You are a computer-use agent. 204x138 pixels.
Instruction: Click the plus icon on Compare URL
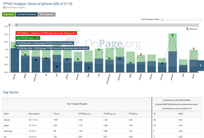tap(41, 14)
